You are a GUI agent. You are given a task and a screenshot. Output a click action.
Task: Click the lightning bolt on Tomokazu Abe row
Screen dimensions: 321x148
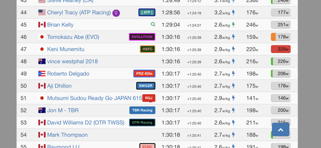[x=233, y=37]
